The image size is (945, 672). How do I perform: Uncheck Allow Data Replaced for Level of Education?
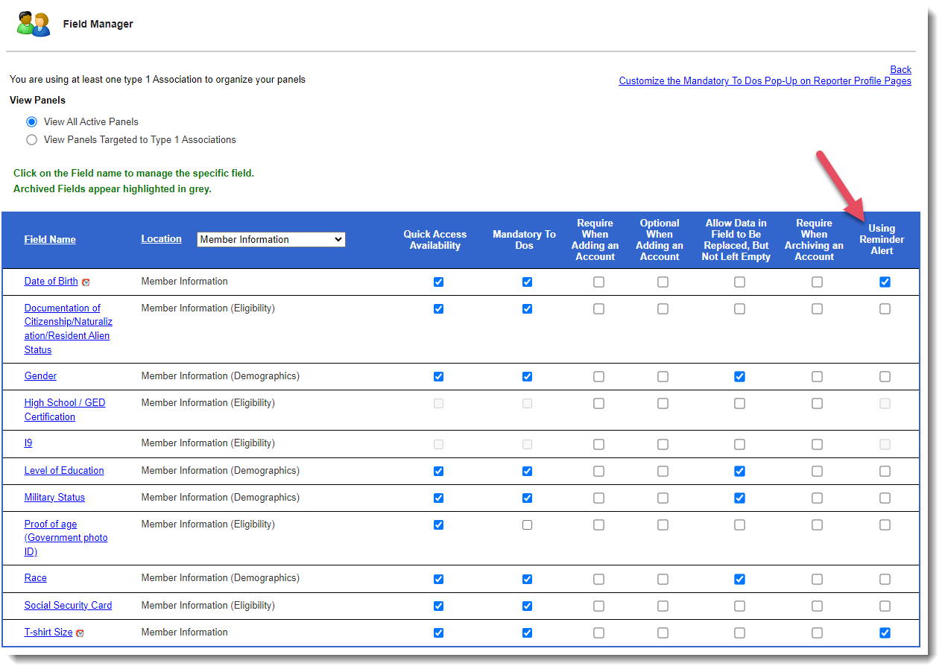pyautogui.click(x=739, y=472)
